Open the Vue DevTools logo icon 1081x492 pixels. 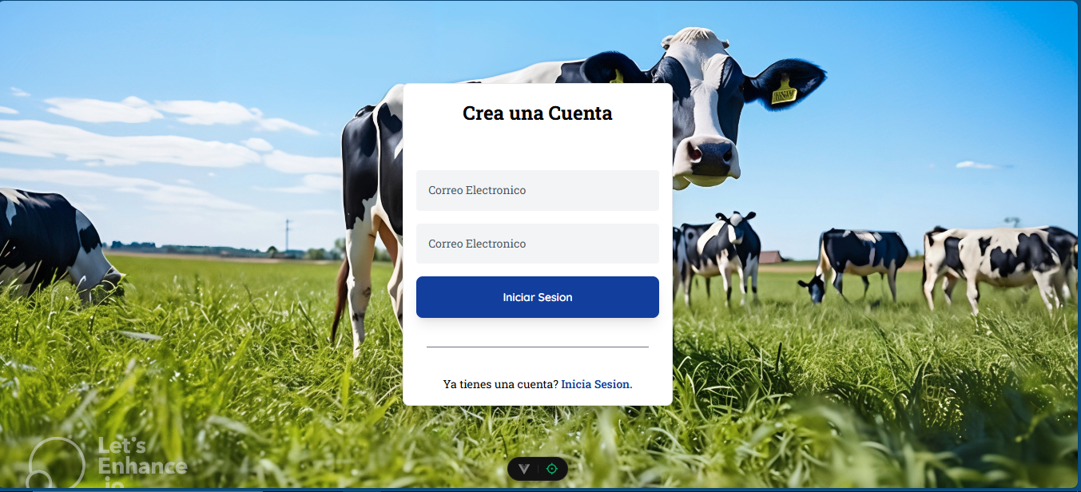tap(523, 469)
